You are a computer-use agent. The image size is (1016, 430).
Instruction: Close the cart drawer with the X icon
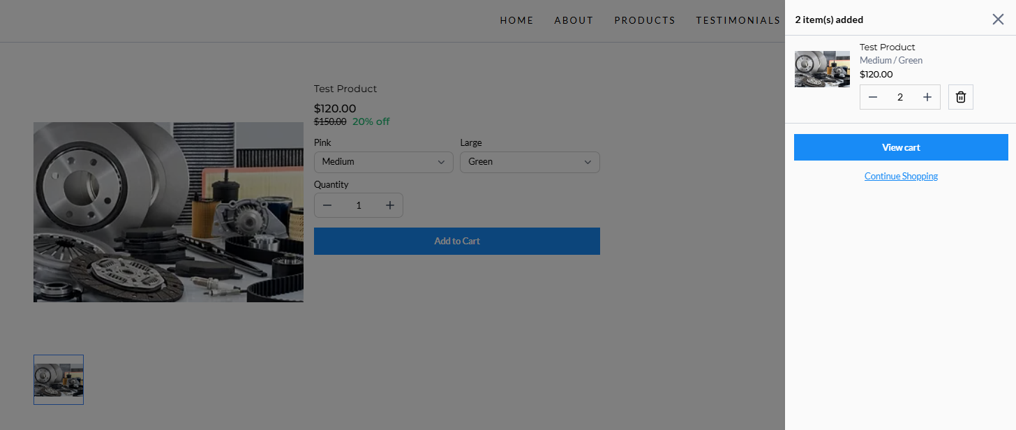[x=998, y=19]
